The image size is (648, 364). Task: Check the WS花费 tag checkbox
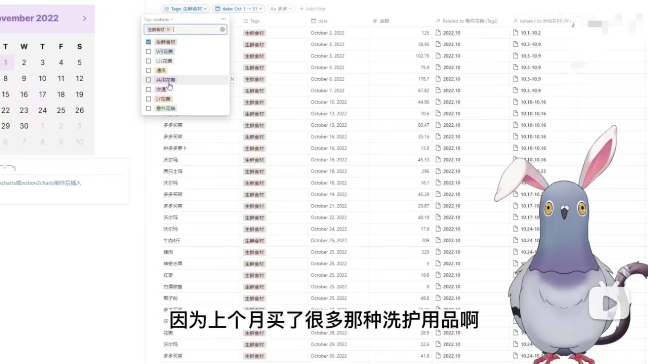(x=148, y=52)
